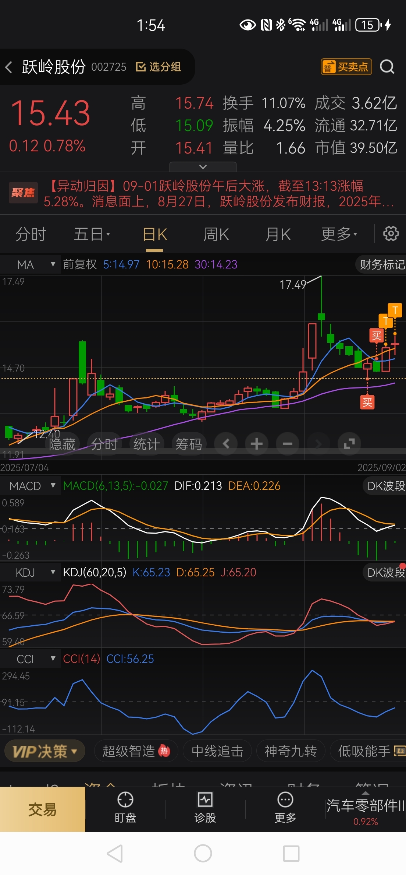
Task: Move chart left with arrow icon
Action: (x=226, y=444)
